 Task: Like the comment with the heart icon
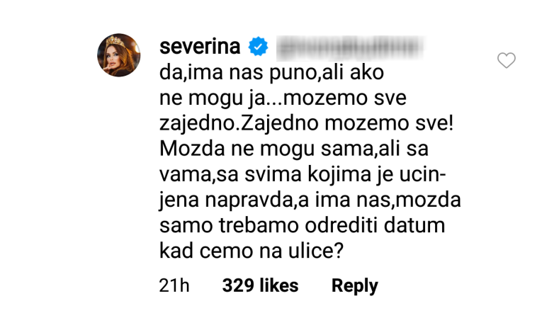(x=506, y=61)
